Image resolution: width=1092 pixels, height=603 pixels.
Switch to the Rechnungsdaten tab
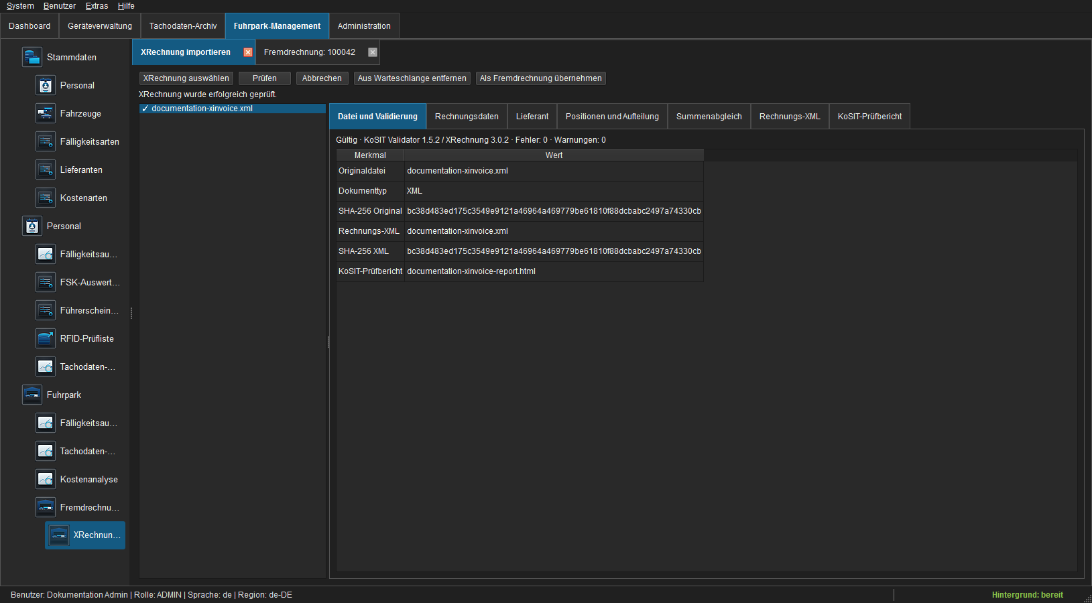pyautogui.click(x=467, y=117)
